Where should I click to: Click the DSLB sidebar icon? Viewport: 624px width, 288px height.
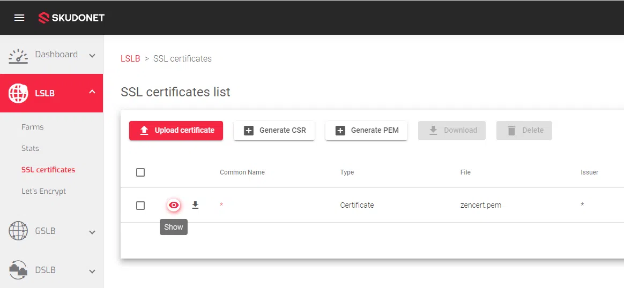18,270
